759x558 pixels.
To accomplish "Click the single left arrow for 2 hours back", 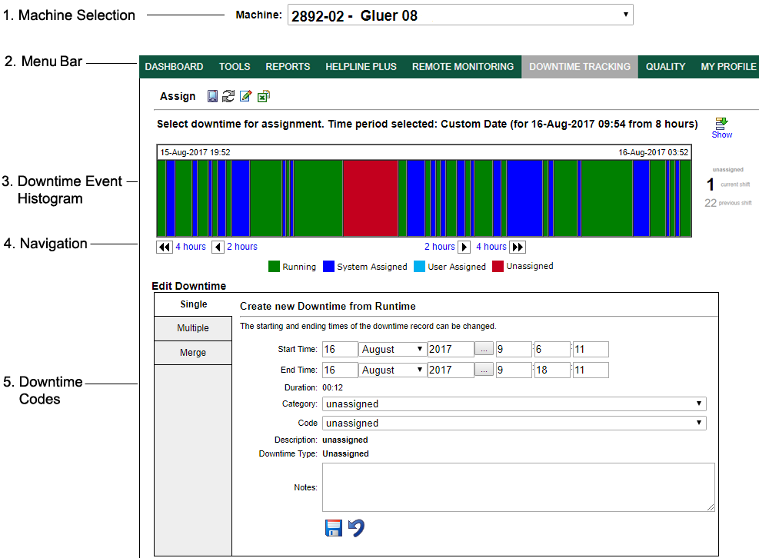I will 218,247.
